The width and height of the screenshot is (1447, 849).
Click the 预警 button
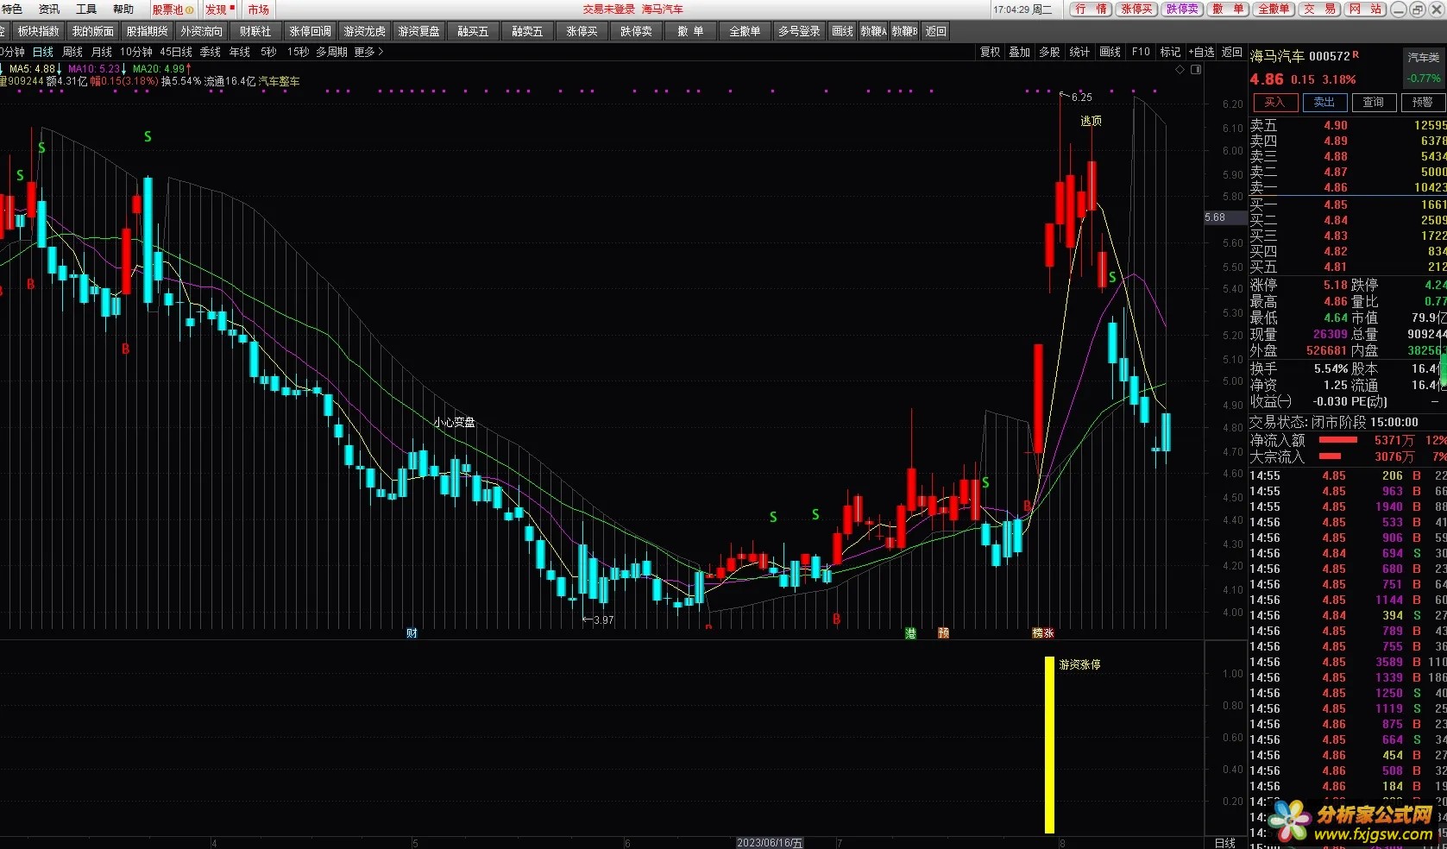(x=1422, y=102)
